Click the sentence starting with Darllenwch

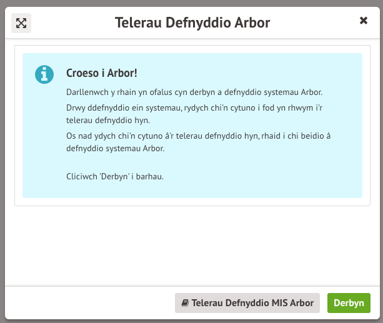[194, 92]
